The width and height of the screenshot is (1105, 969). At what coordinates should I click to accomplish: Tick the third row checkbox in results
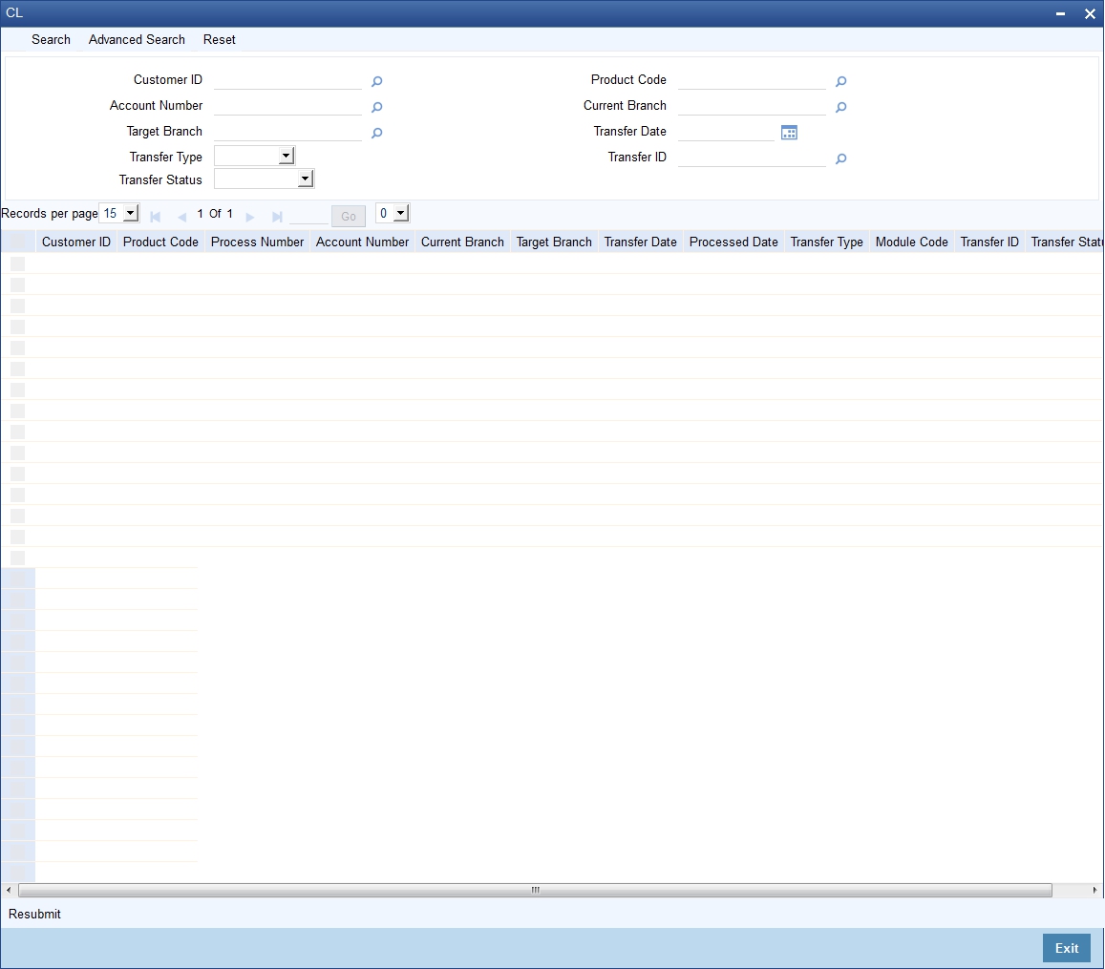tap(17, 305)
